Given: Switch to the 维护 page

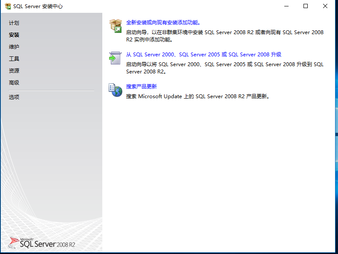Looking at the screenshot, I should click(x=14, y=47).
